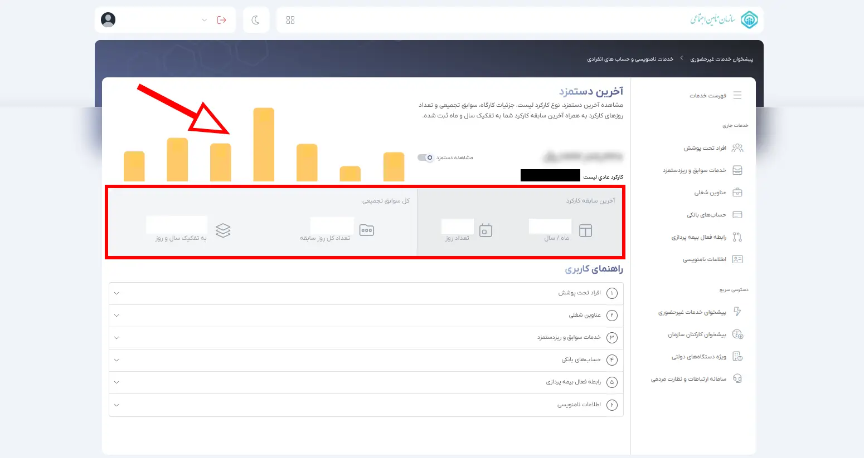Image resolution: width=864 pixels, height=458 pixels.
Task: Click ویژه دستگاه‌های دولتی building icon
Action: point(737,357)
